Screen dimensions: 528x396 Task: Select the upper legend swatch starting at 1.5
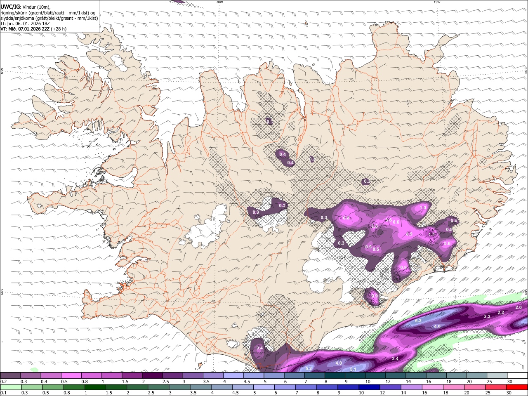[132, 376]
